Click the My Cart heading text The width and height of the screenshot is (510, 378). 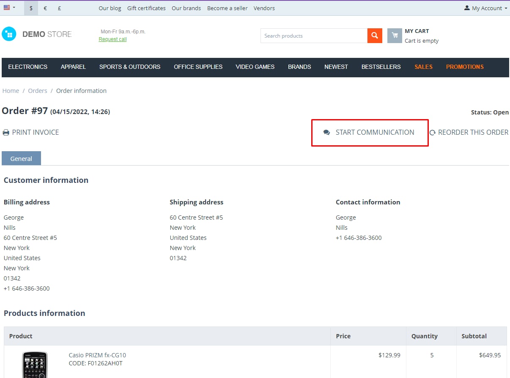417,31
